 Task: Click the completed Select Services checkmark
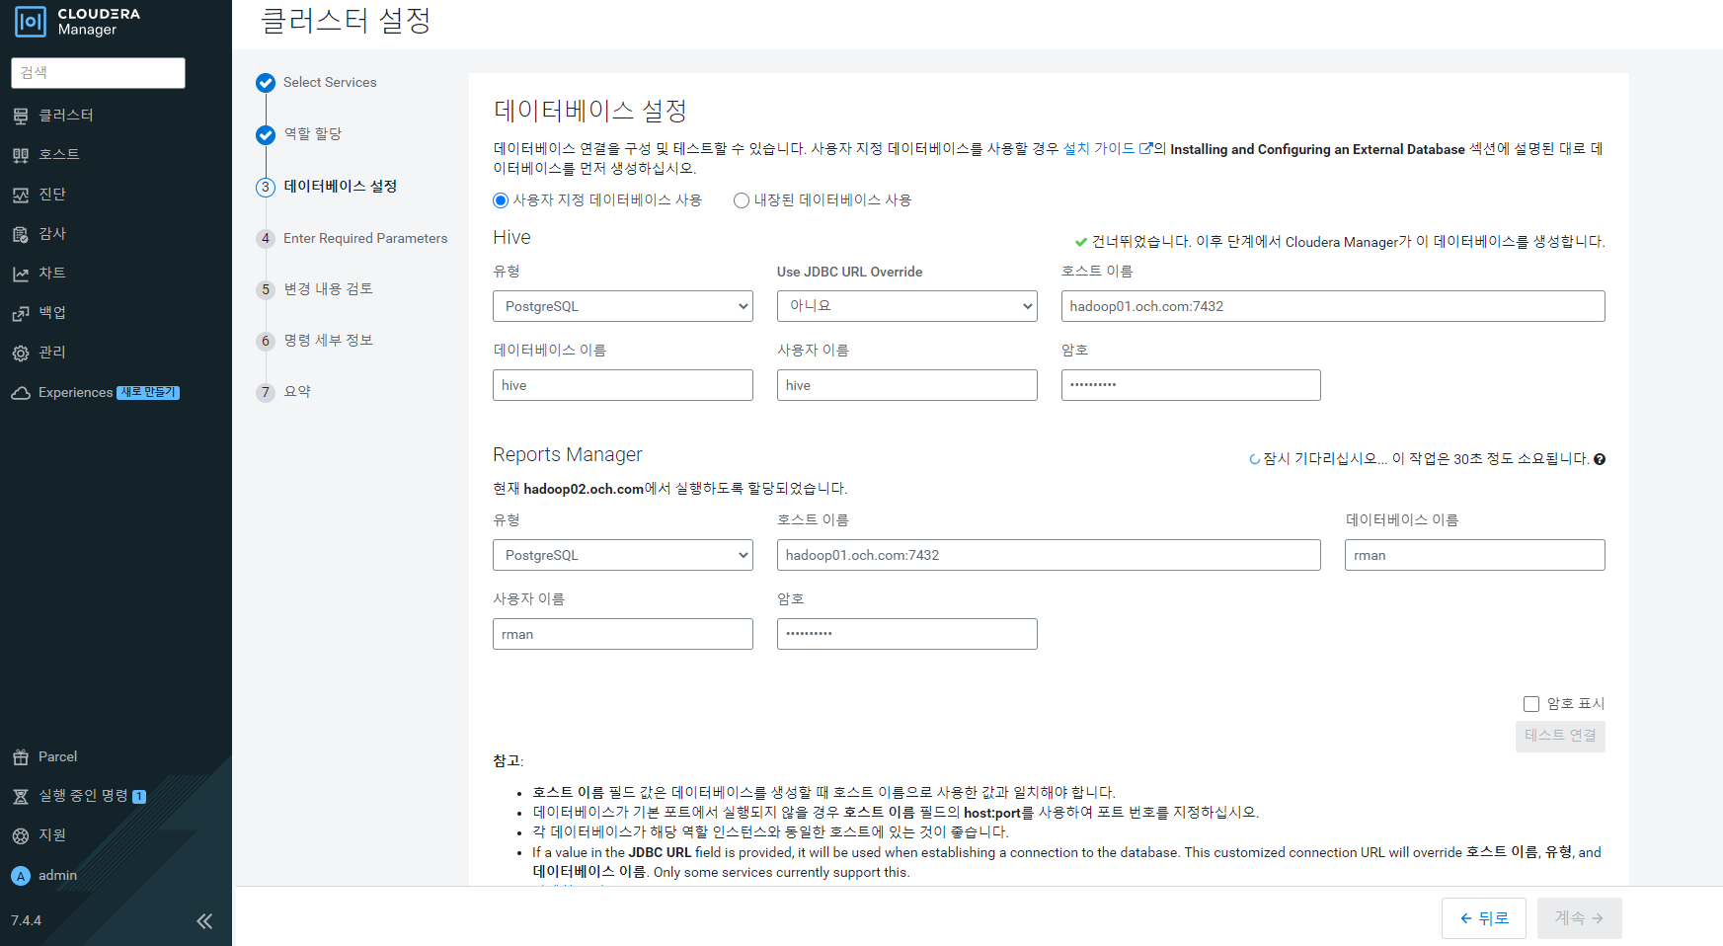coord(266,83)
